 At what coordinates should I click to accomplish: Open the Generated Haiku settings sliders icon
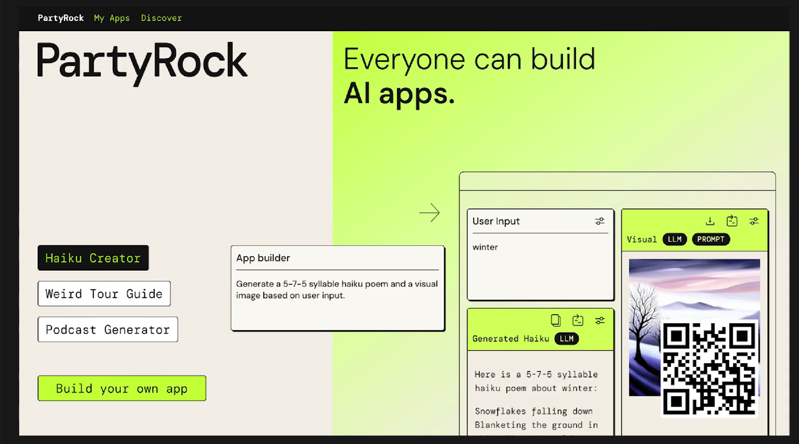600,321
